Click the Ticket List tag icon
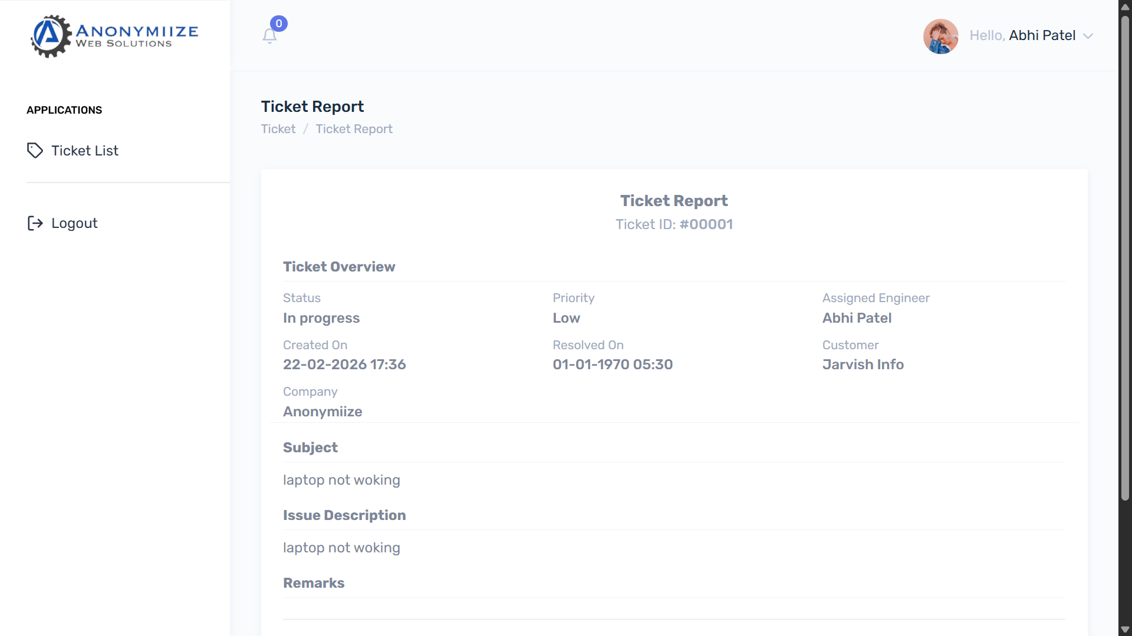This screenshot has width=1132, height=636. tap(35, 151)
